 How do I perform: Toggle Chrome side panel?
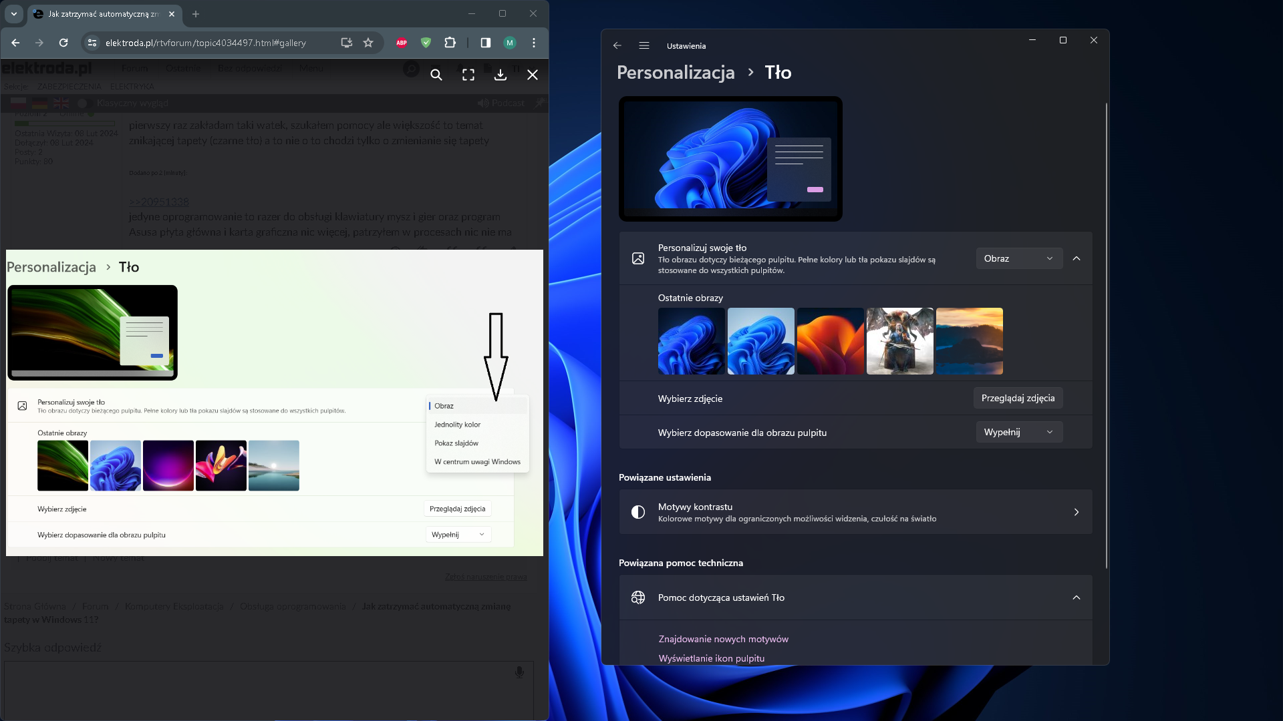click(x=486, y=43)
